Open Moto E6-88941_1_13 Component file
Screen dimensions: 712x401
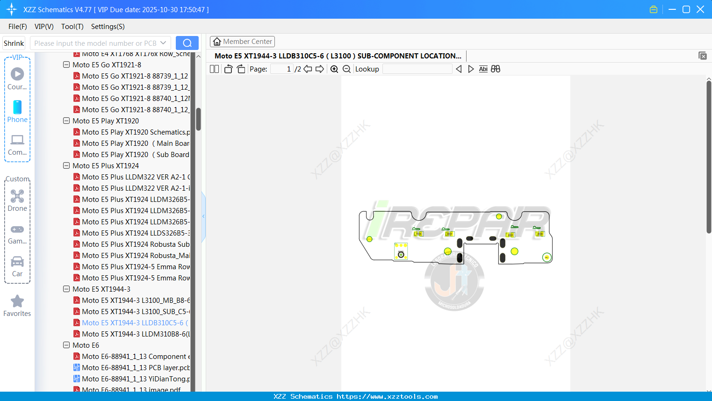[132, 357]
